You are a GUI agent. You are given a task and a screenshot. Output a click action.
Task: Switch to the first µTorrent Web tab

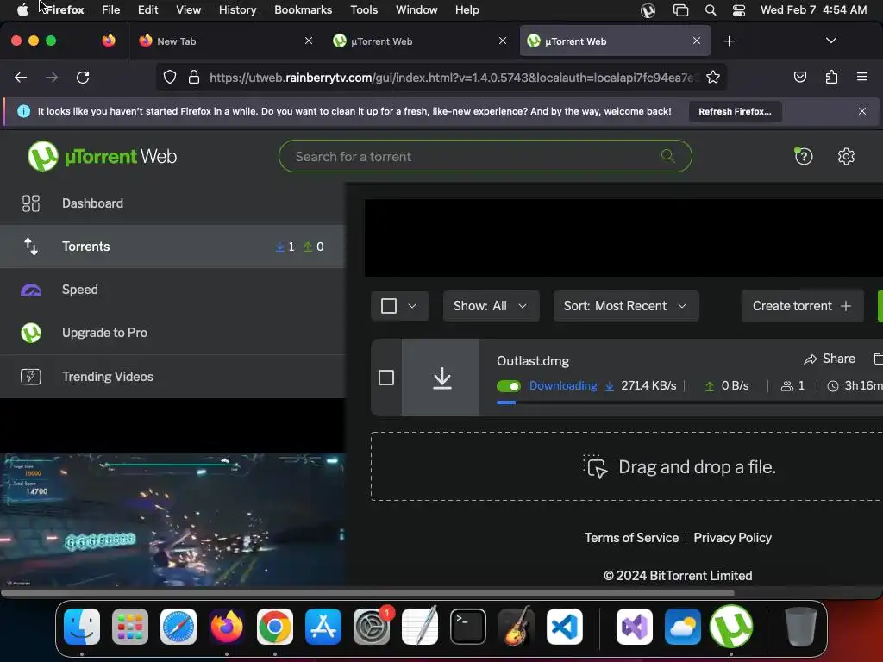point(420,41)
